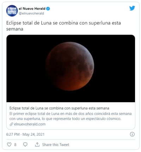
Task: Click the main tweet text above the image
Action: [x=63, y=26]
